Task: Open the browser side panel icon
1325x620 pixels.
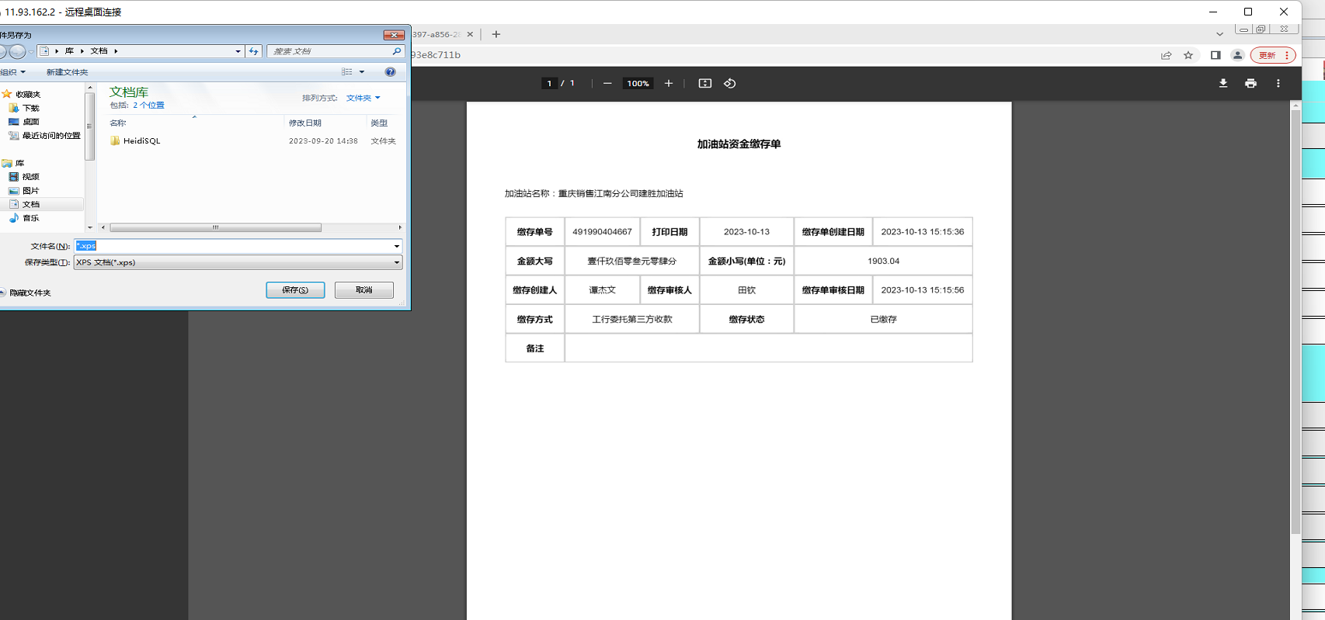Action: click(x=1215, y=55)
